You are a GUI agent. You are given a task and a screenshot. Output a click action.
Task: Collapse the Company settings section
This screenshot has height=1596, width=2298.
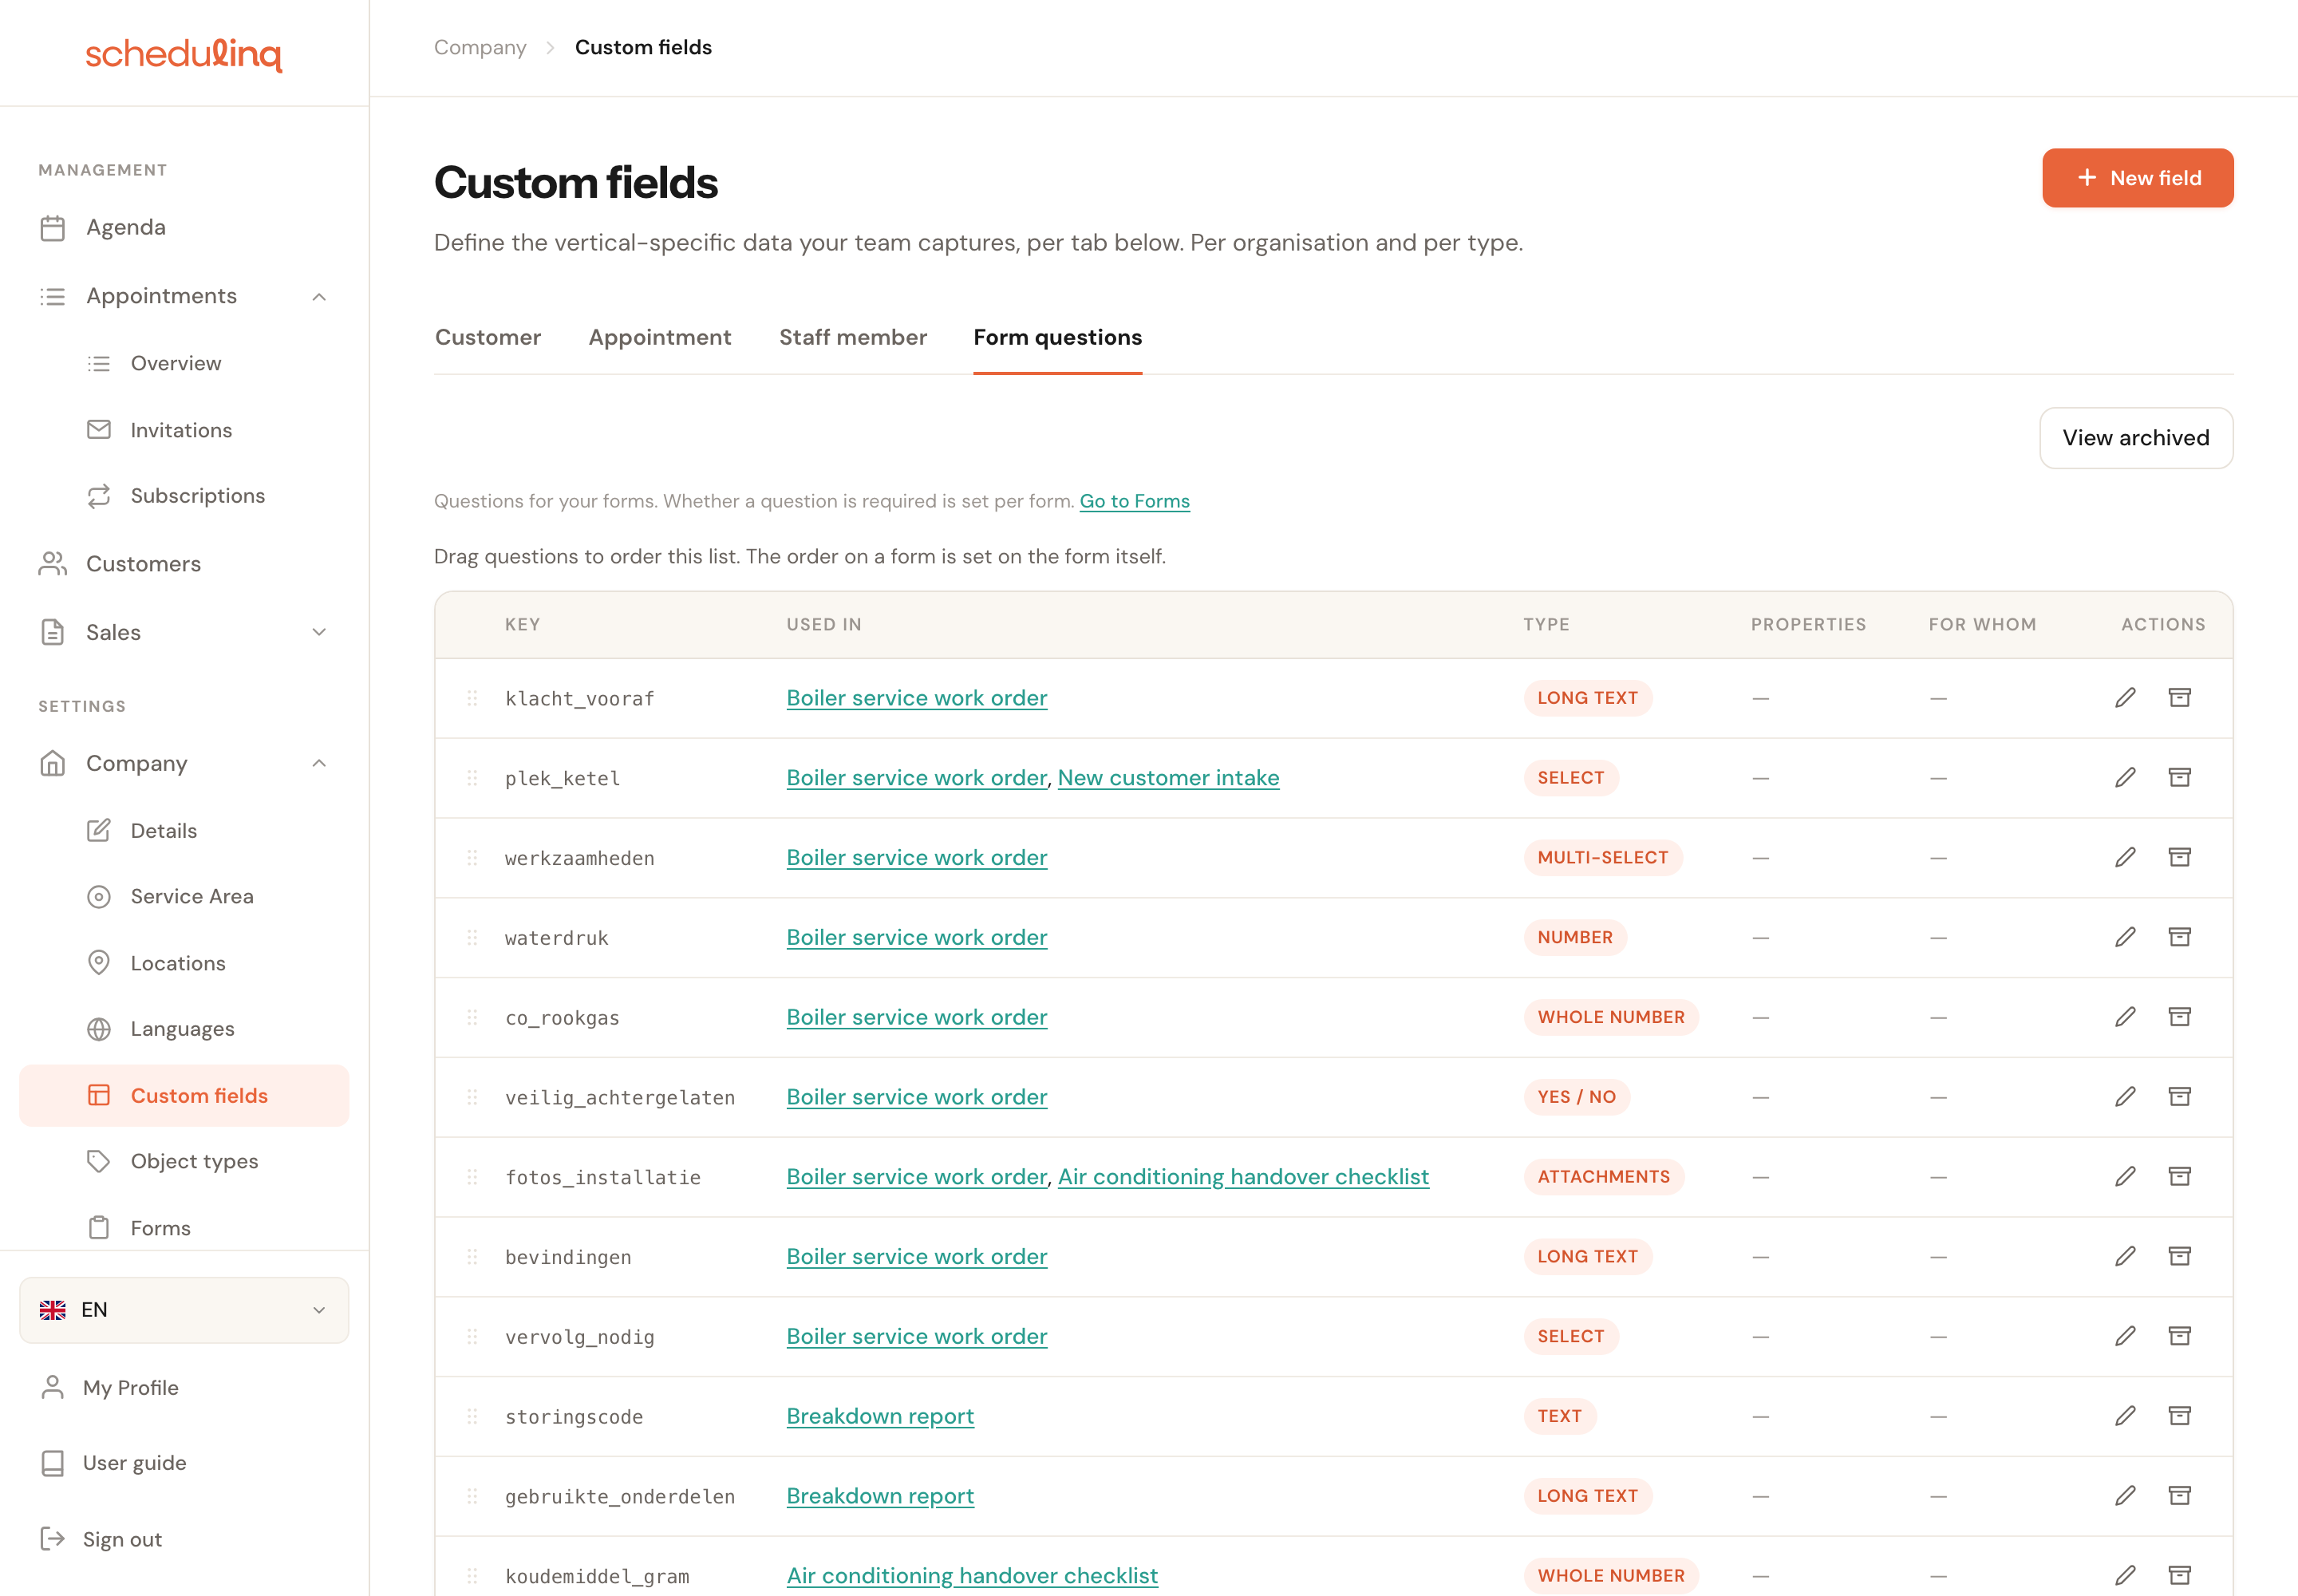pyautogui.click(x=319, y=764)
